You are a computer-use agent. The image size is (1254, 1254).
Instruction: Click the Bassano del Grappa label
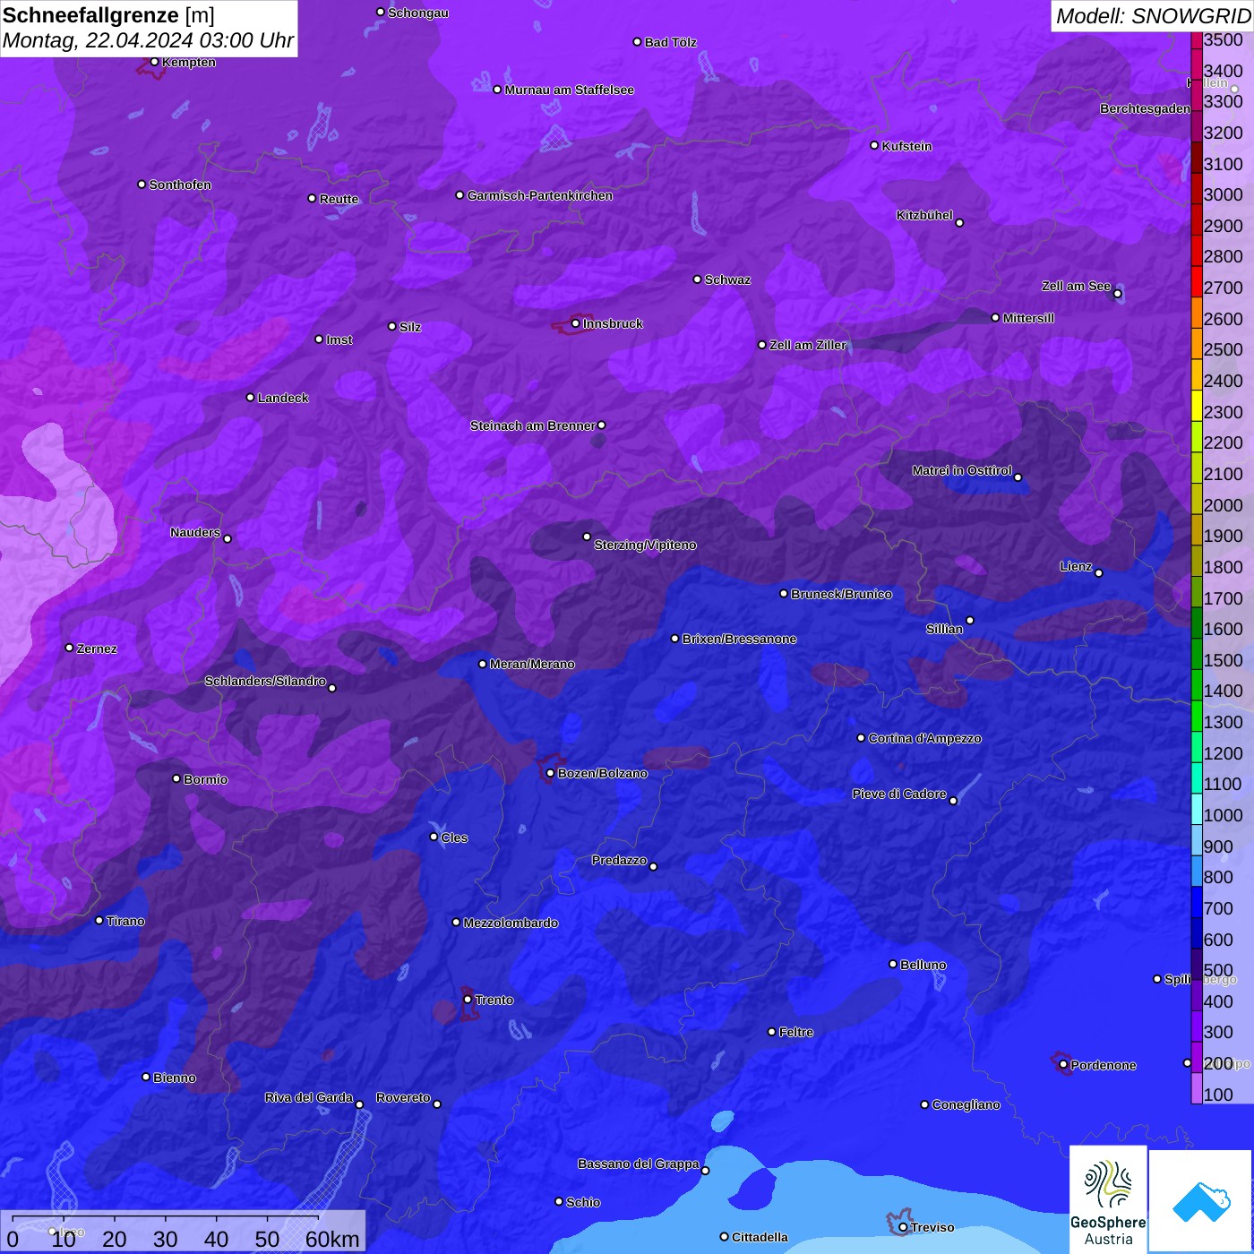click(639, 1164)
